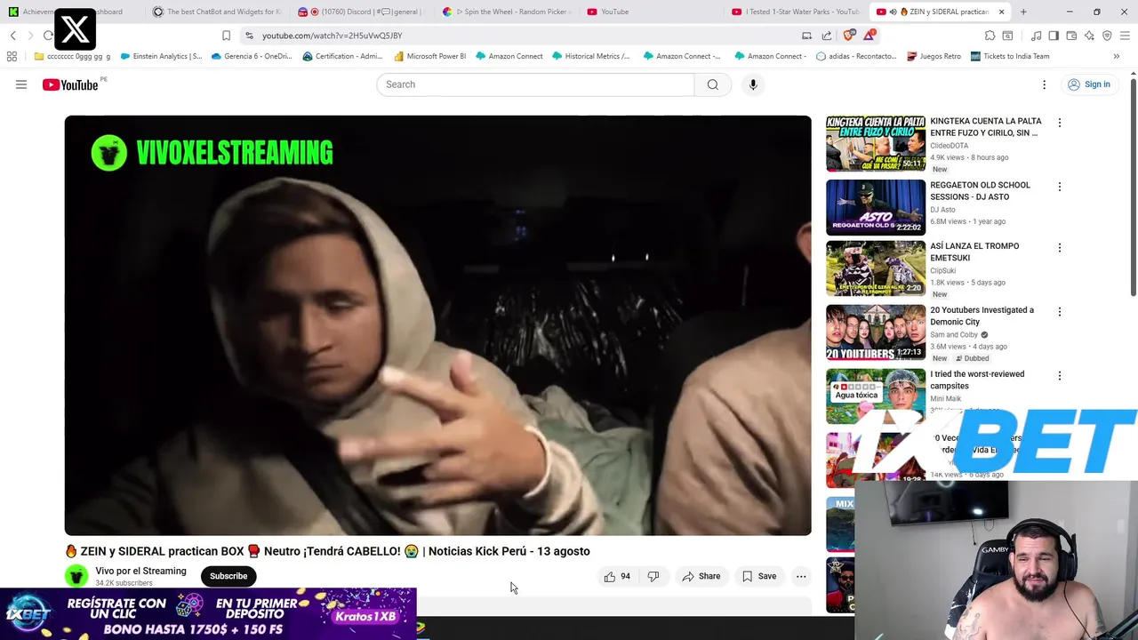Open more actions menu beside Save

801,576
